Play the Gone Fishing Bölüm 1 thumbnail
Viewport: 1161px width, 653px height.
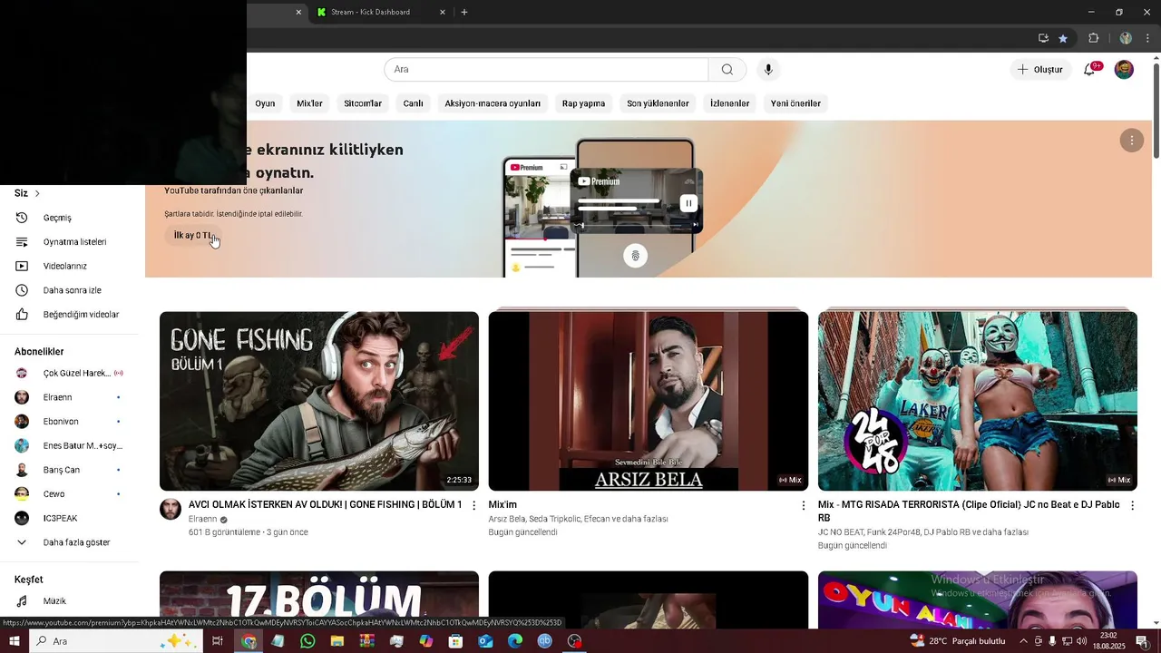point(319,401)
